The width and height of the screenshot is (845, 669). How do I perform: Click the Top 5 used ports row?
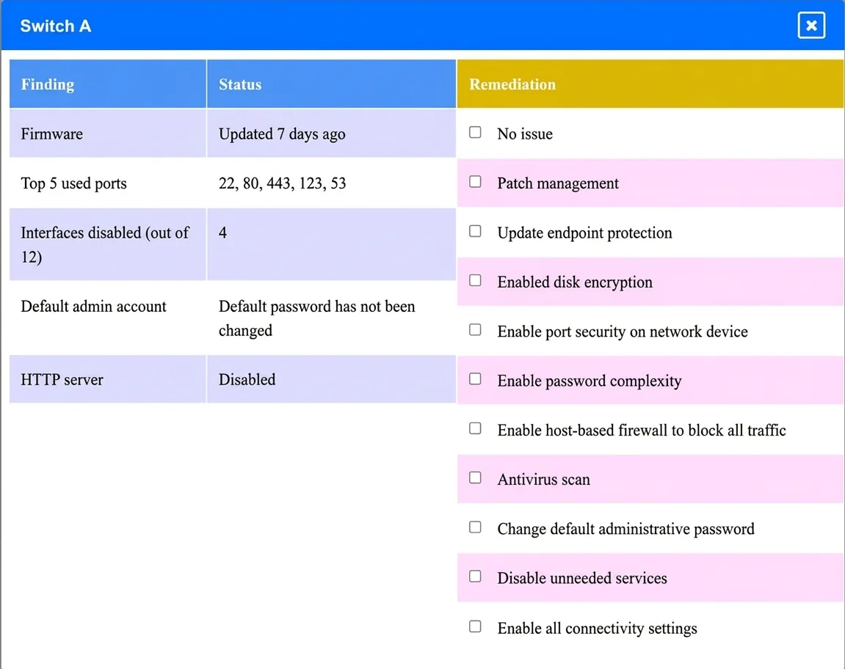coord(233,183)
